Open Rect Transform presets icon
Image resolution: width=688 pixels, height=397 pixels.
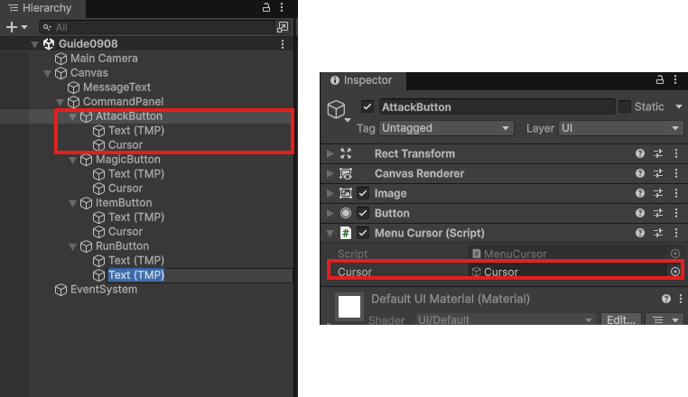point(658,153)
